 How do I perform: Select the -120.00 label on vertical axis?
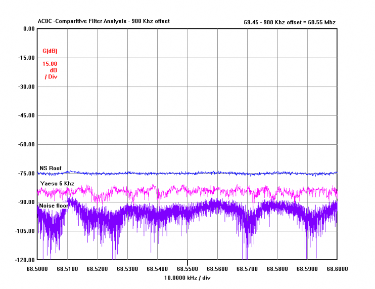point(25,260)
